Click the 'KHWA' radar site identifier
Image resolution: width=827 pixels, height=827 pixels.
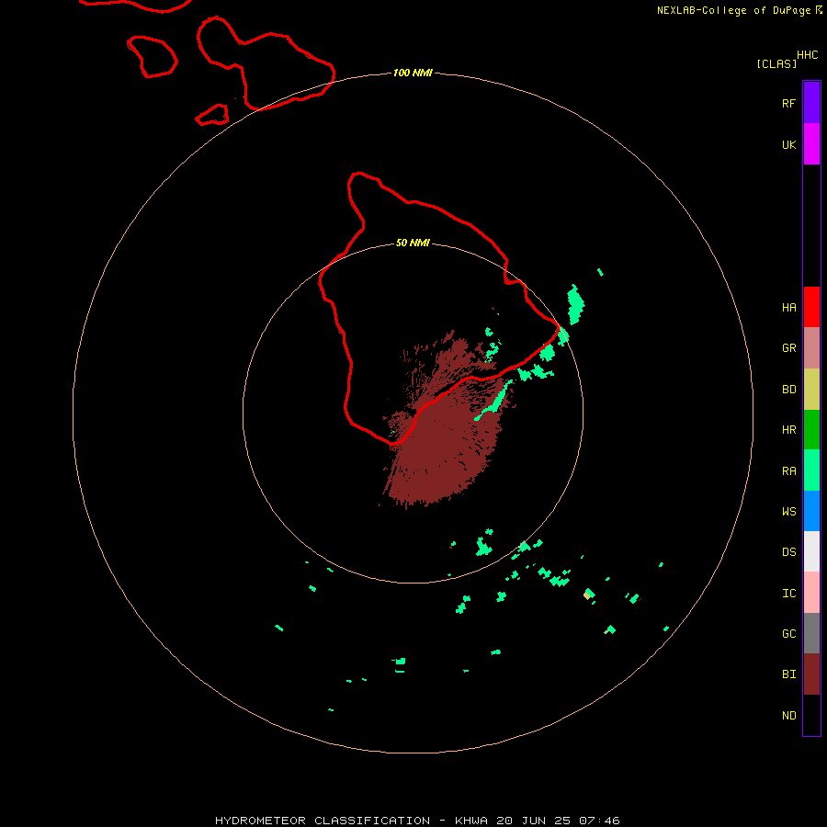click(471, 821)
